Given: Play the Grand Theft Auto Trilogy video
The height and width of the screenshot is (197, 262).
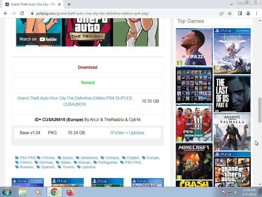Looking at the screenshot, I should tap(87, 32).
